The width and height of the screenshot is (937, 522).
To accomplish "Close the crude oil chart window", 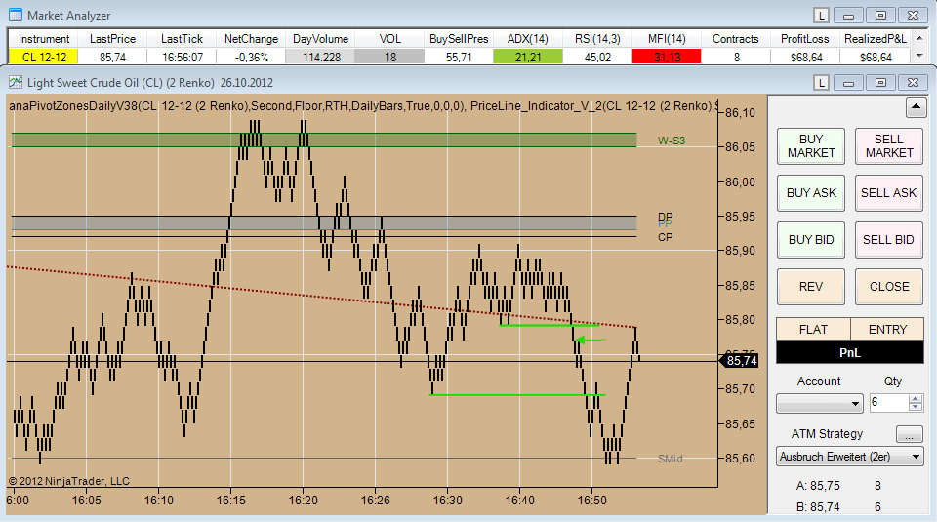I will pos(913,82).
